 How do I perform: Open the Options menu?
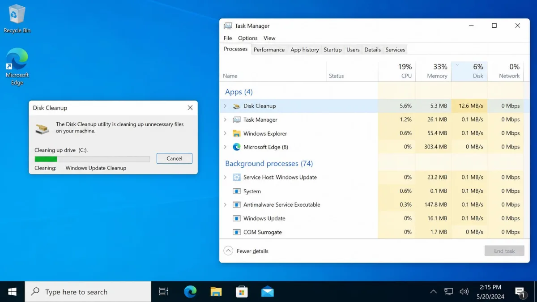(247, 38)
